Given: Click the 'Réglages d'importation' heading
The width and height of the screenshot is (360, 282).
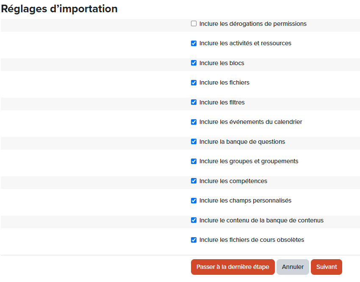Looking at the screenshot, I should (59, 8).
